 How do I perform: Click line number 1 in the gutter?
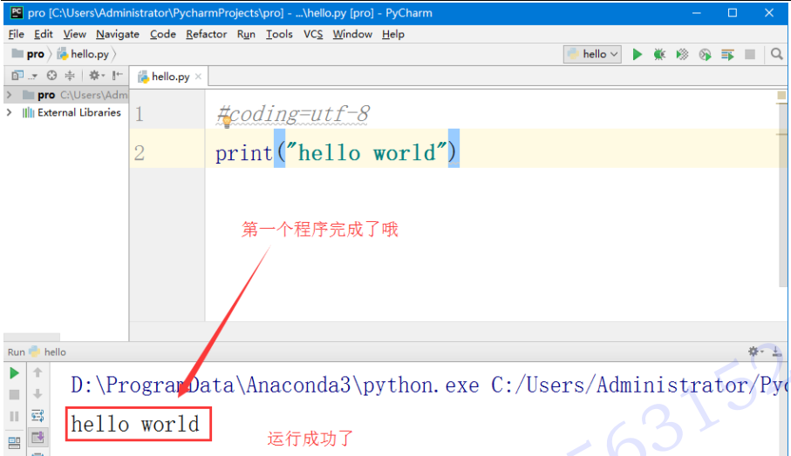[140, 114]
